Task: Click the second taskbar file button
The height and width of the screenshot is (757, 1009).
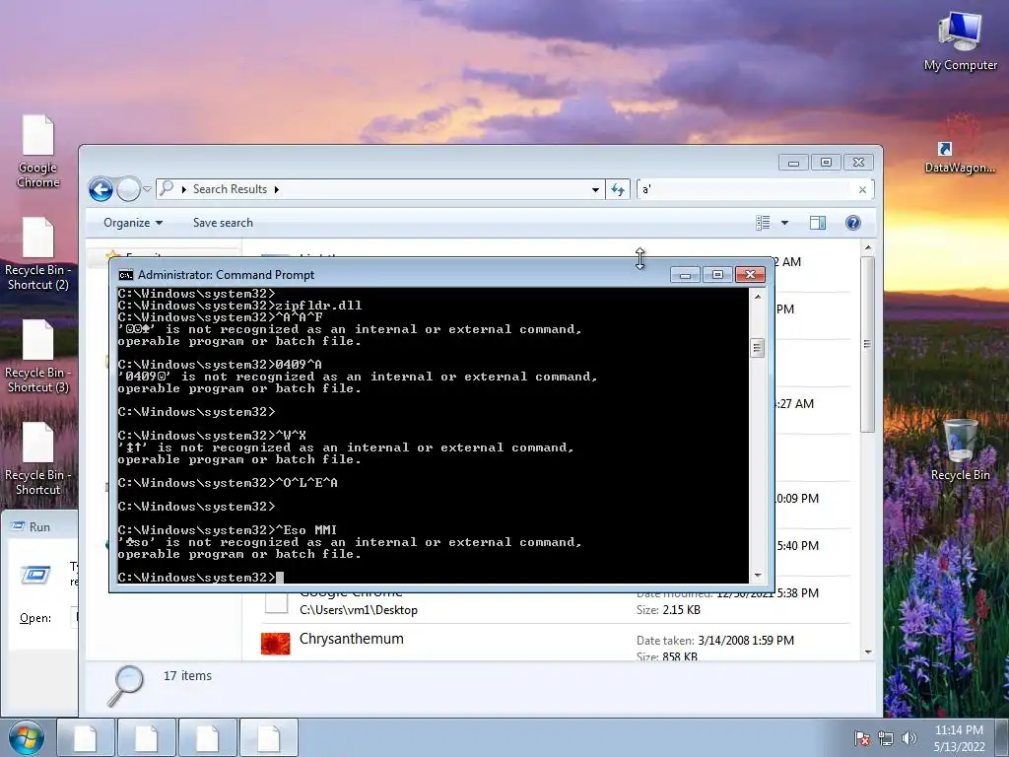Action: coord(147,737)
